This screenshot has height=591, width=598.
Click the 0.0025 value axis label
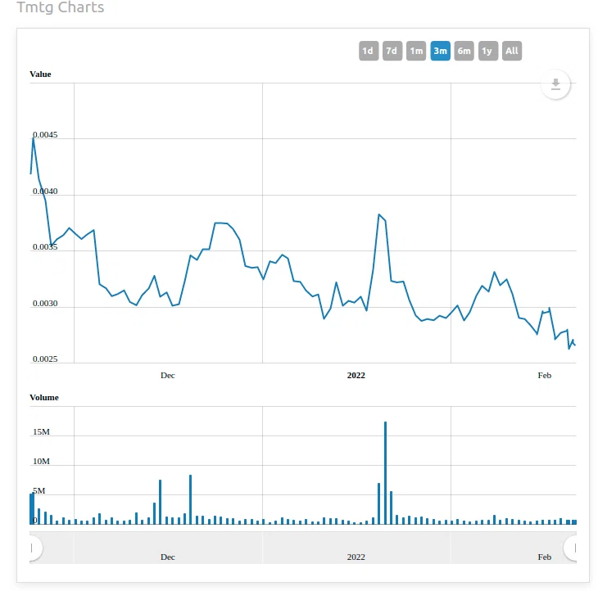[x=45, y=359]
